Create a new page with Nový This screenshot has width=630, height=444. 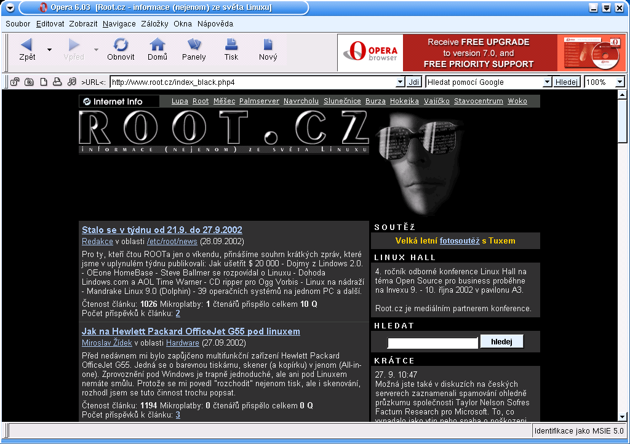[x=268, y=49]
